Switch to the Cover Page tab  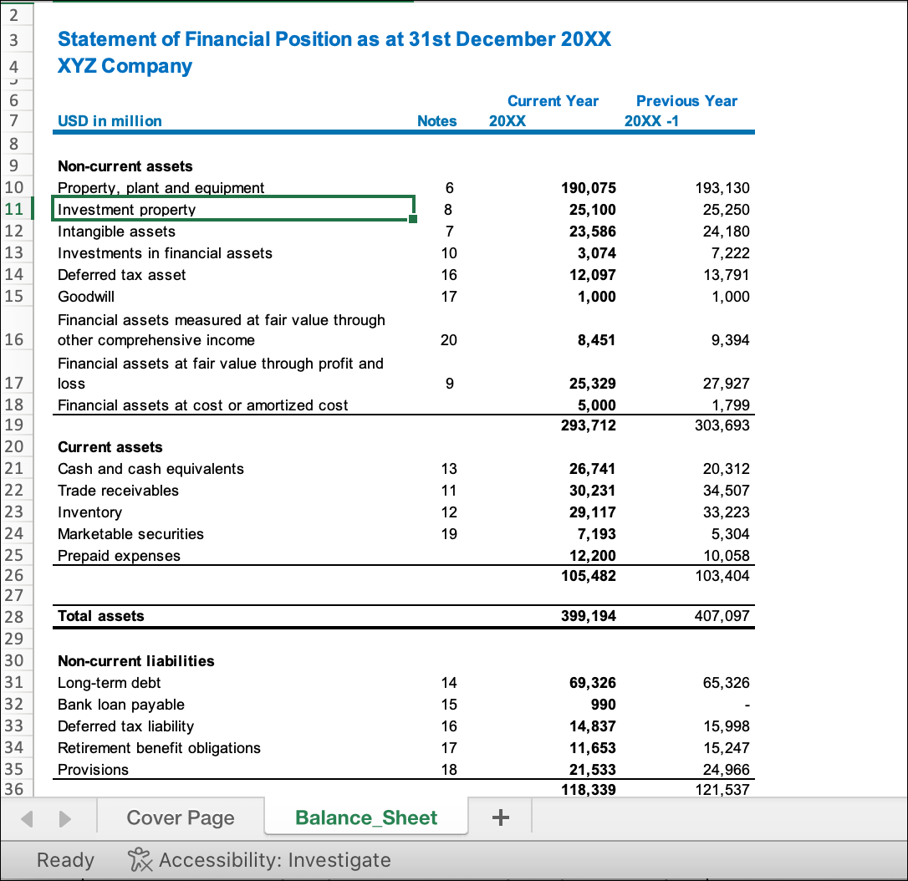[x=180, y=817]
